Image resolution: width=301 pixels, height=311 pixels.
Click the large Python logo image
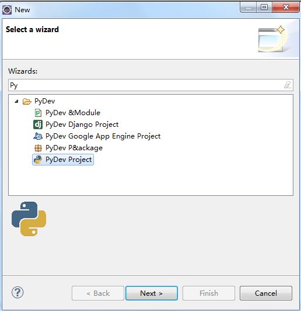click(x=29, y=219)
